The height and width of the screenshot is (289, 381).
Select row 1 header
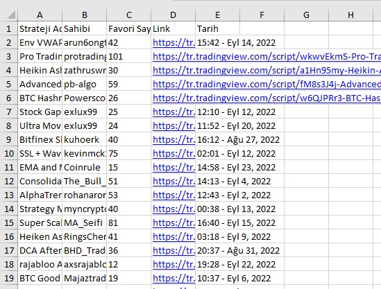click(x=9, y=29)
